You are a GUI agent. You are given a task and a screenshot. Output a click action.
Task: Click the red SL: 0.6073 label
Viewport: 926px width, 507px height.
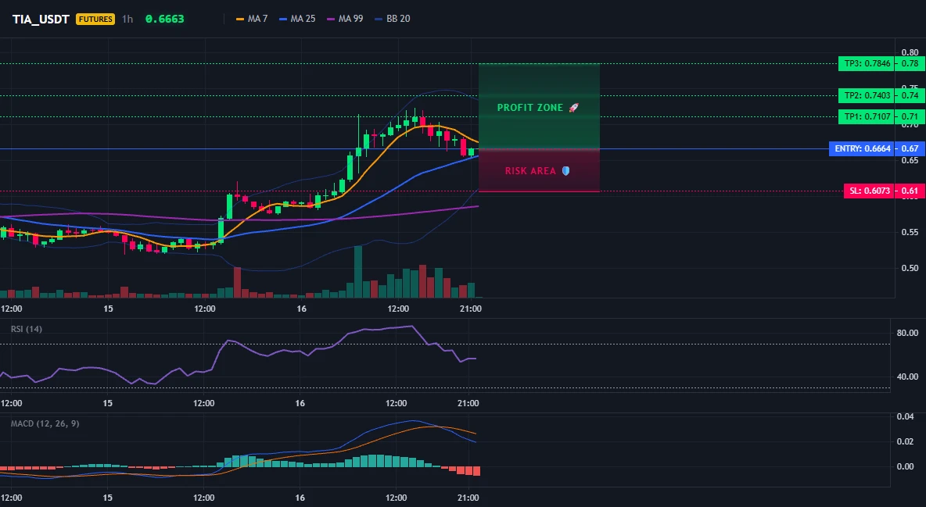[x=870, y=191]
